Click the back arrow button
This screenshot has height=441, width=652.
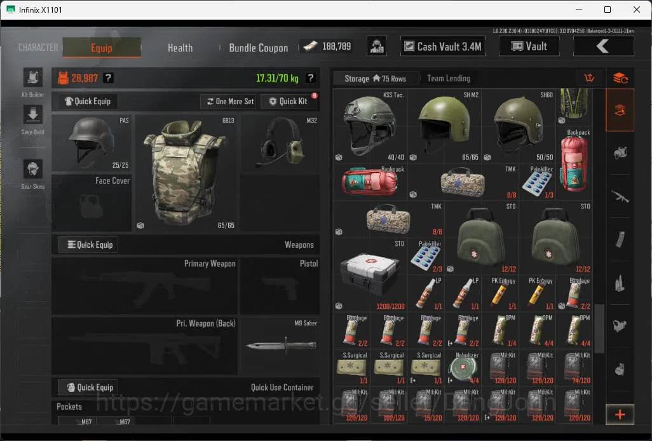(x=603, y=46)
